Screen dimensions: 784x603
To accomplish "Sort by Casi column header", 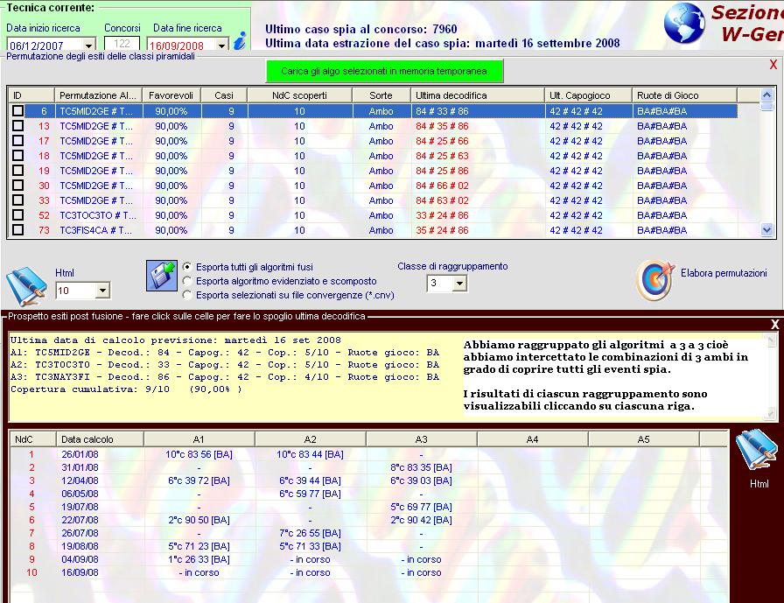I will (x=224, y=95).
